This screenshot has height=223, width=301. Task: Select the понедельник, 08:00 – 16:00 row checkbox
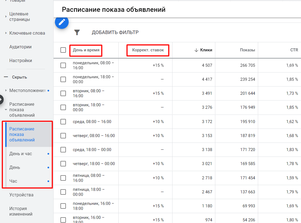click(63, 66)
